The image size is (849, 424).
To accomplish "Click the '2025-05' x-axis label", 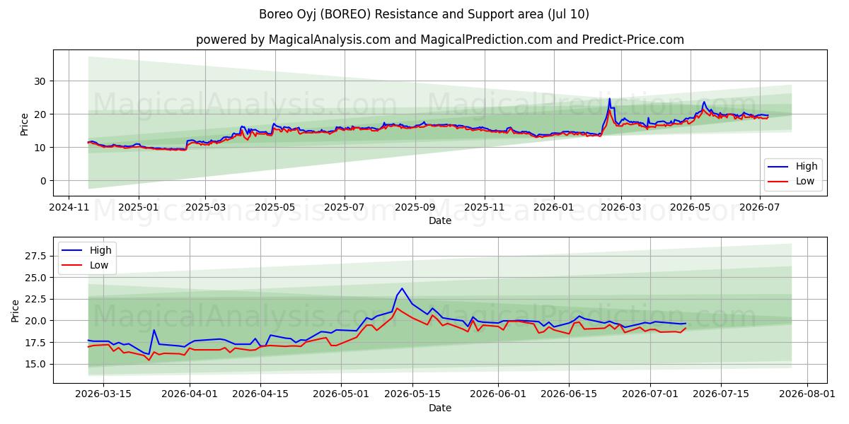I will tap(275, 208).
